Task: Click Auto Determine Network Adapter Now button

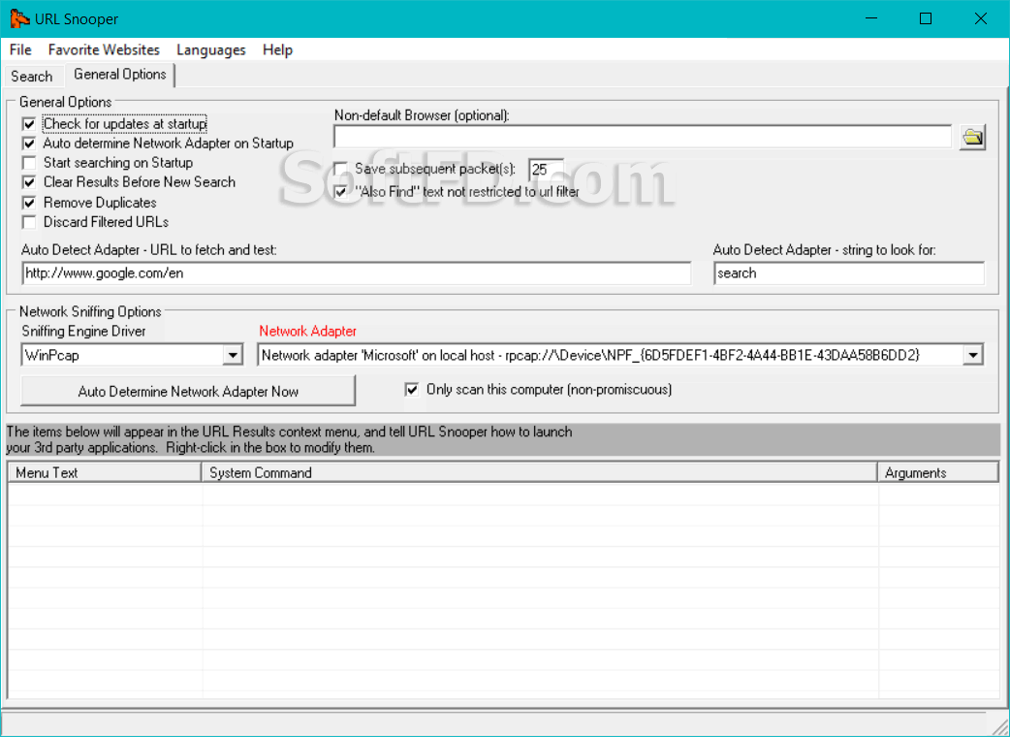Action: coord(188,391)
